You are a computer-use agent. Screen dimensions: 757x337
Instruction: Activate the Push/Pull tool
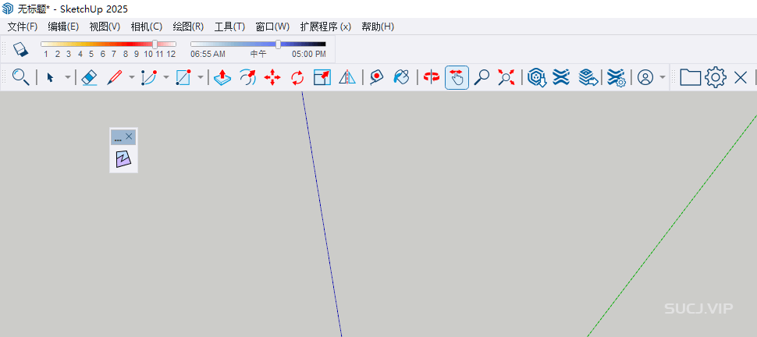222,77
